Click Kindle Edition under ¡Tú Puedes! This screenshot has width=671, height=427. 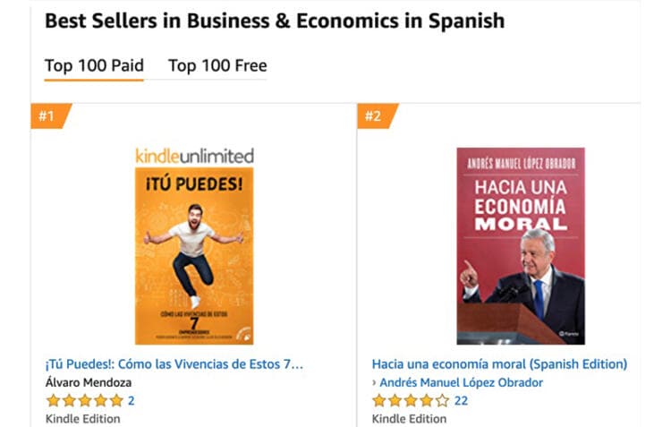click(82, 418)
